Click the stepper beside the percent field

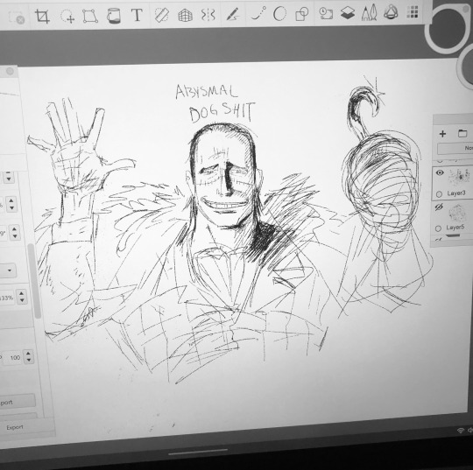pos(11,204)
